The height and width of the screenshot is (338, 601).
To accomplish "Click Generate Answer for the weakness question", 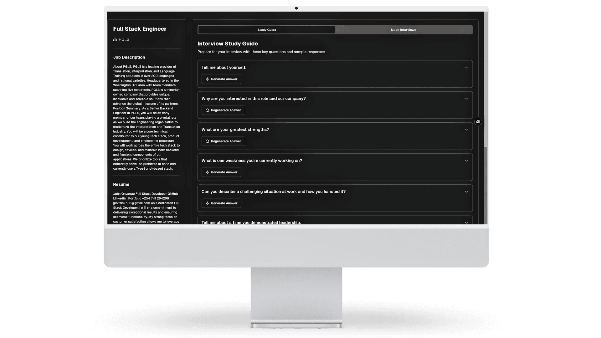I will (x=221, y=172).
